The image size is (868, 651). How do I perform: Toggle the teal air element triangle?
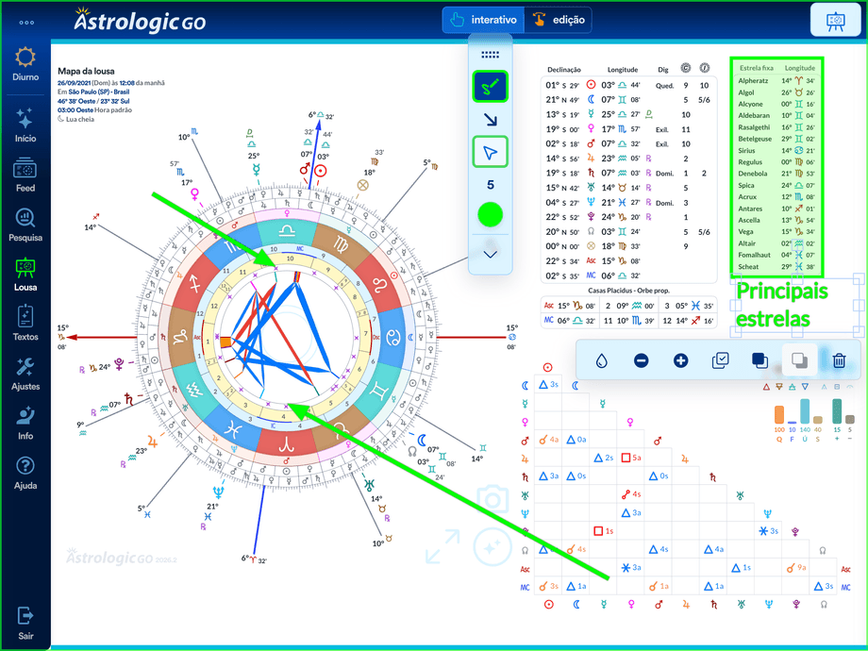pyautogui.click(x=793, y=387)
